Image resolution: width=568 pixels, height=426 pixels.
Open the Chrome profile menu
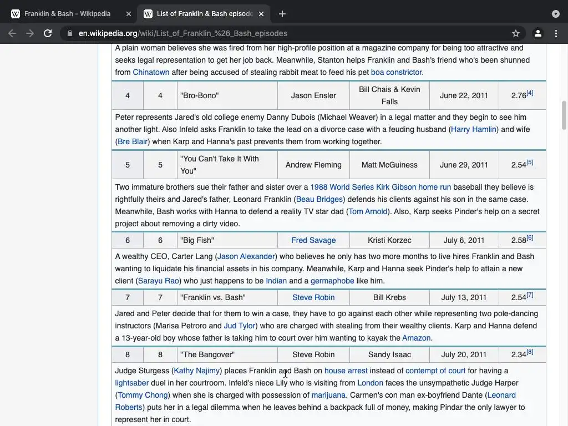[538, 33]
